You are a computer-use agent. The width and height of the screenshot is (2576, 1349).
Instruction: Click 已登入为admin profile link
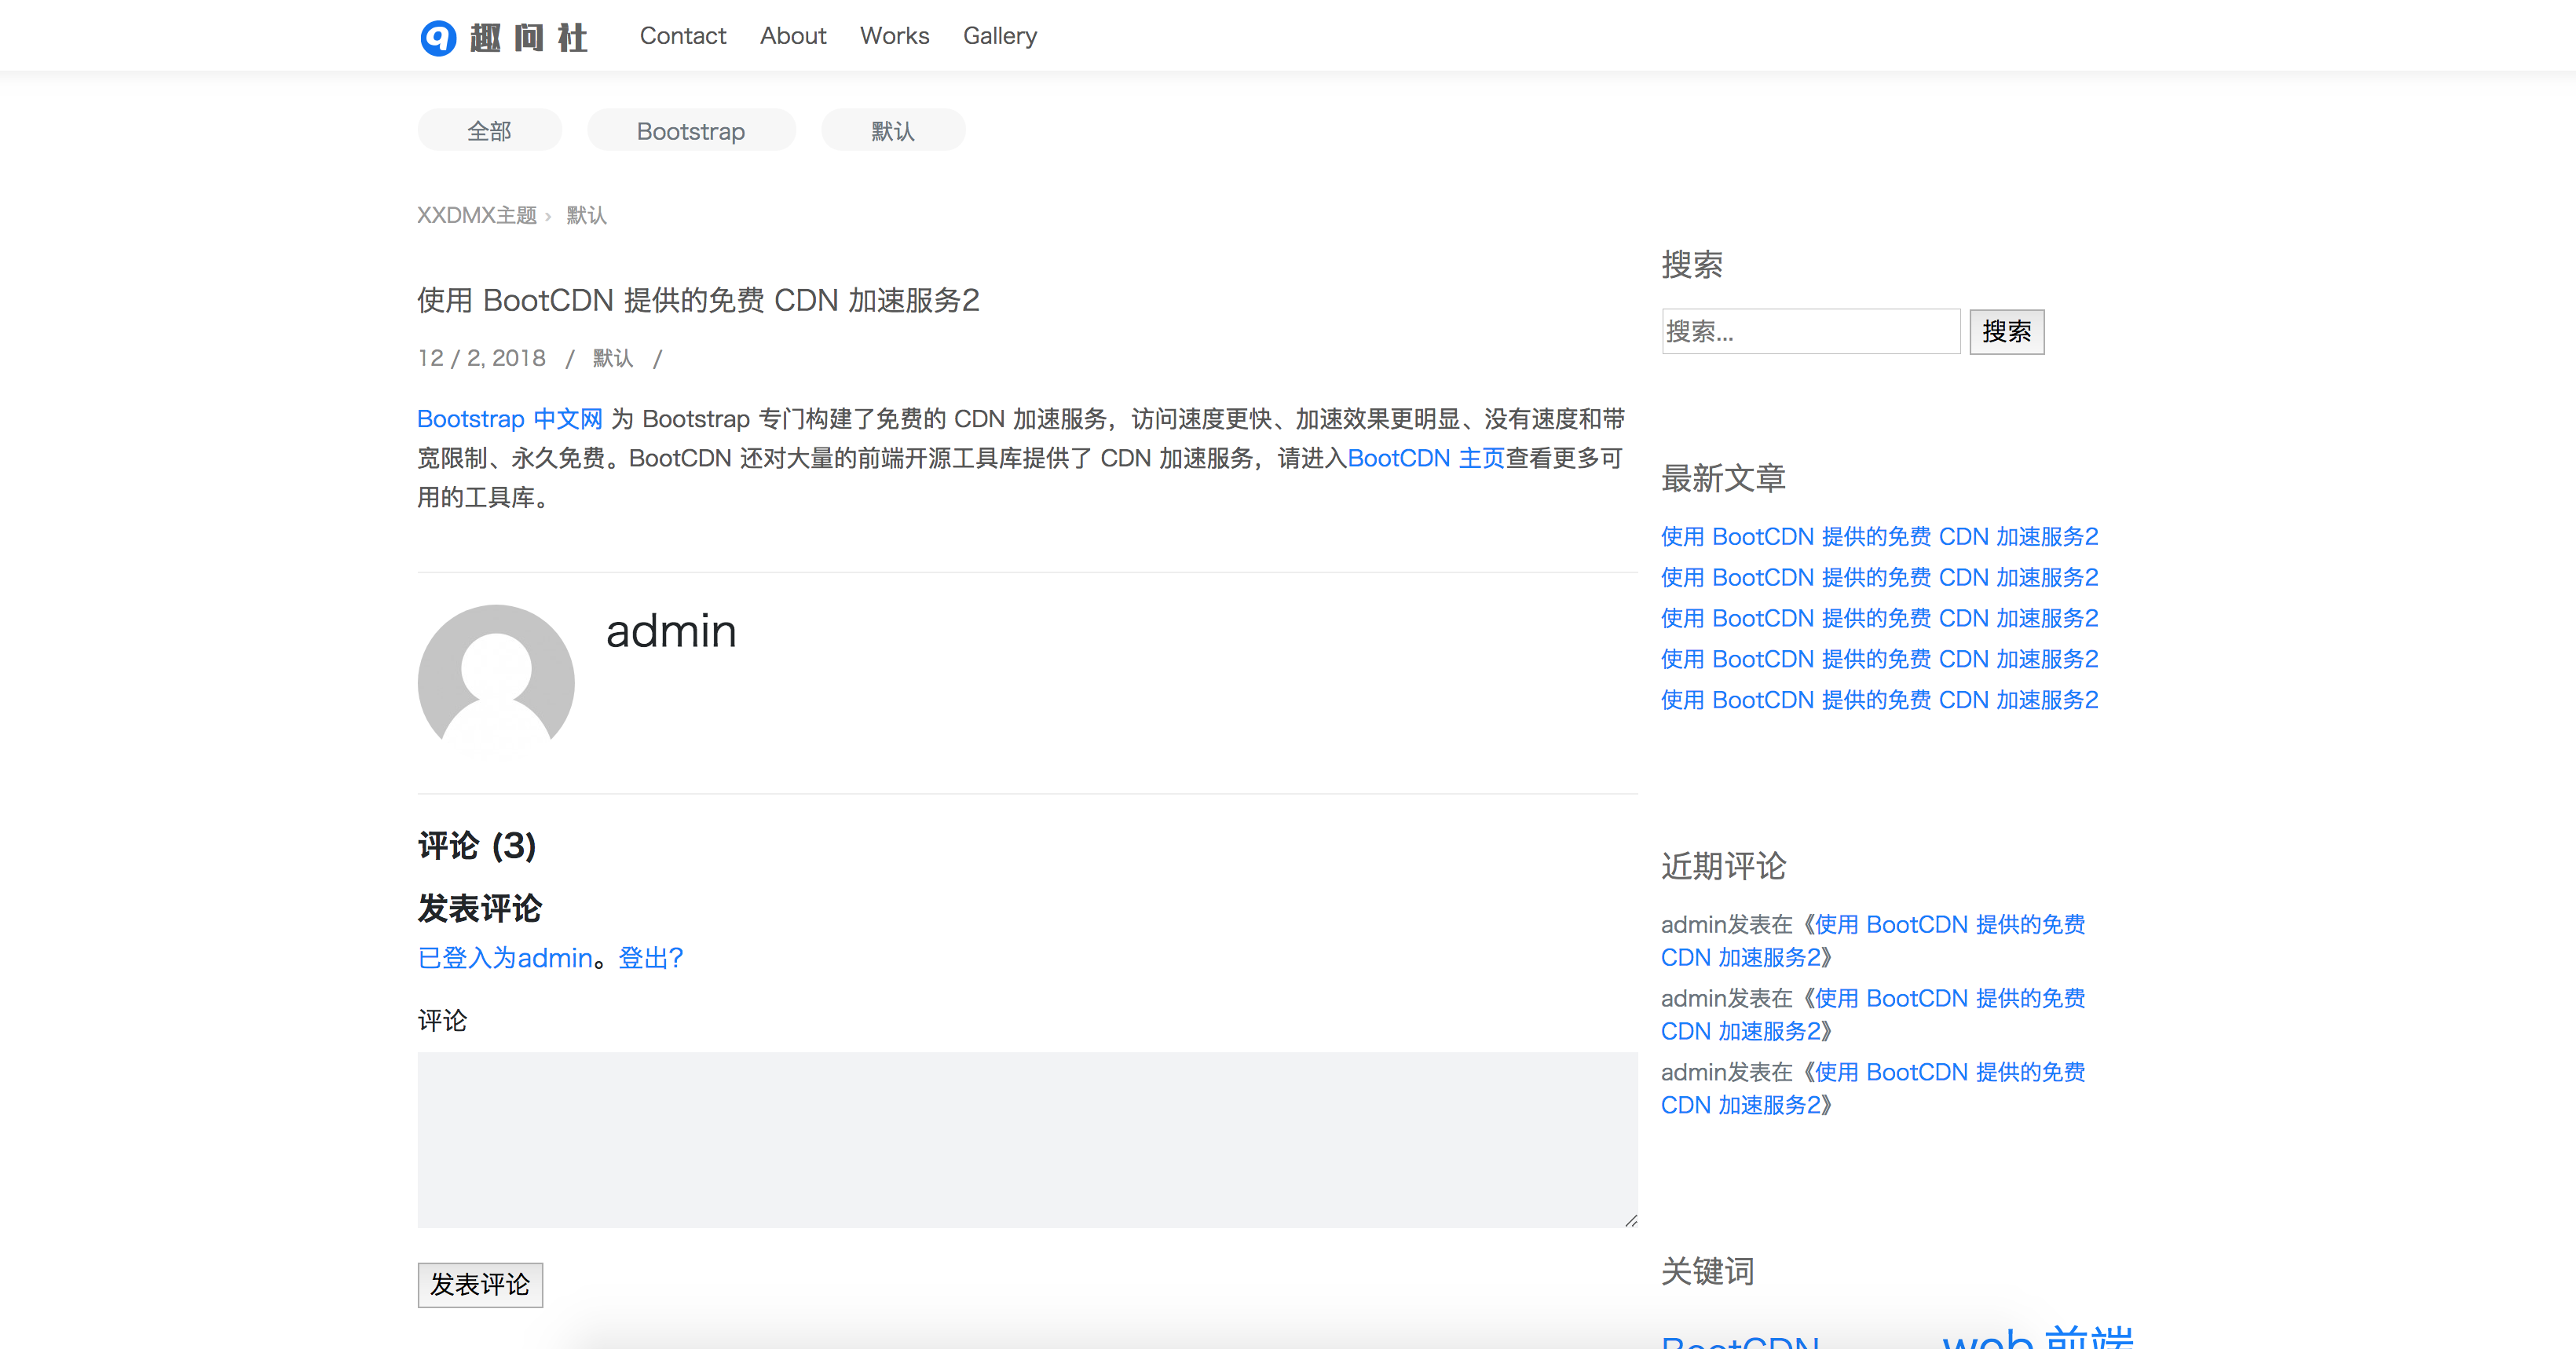(505, 958)
